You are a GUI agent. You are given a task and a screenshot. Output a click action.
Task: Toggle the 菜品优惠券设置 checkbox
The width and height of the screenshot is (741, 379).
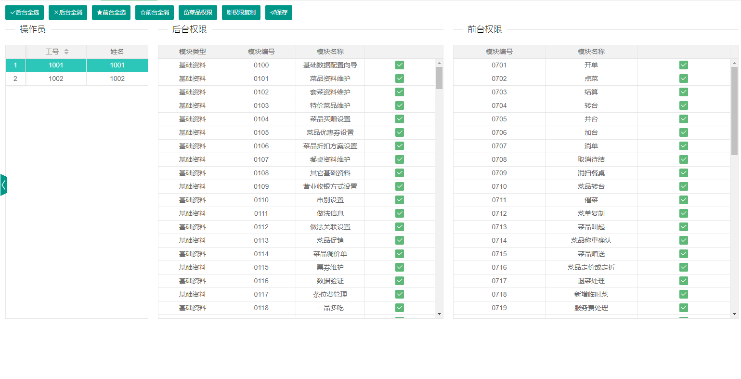click(400, 132)
